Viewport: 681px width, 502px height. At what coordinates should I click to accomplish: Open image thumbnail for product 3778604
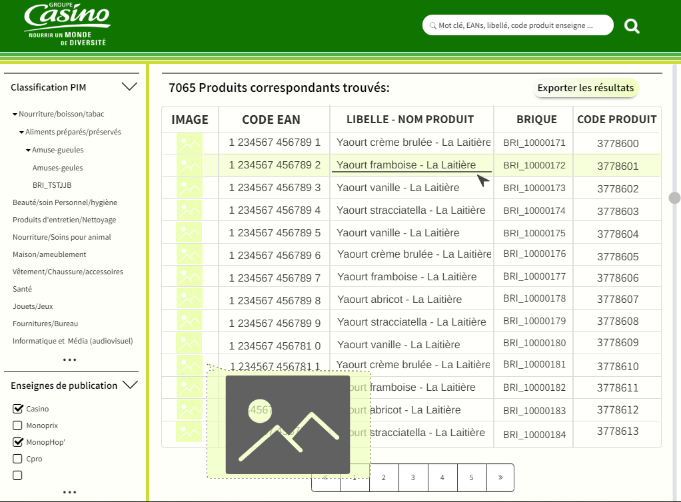(x=189, y=233)
